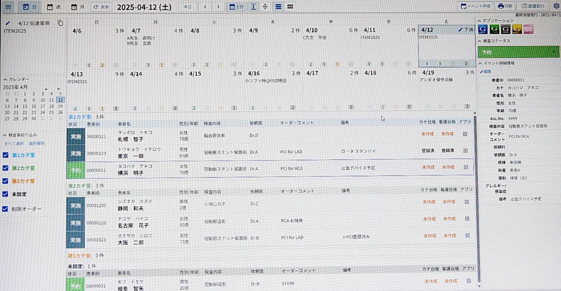Click the copy icon beside 4/12 伝達事項

pyautogui.click(x=60, y=23)
